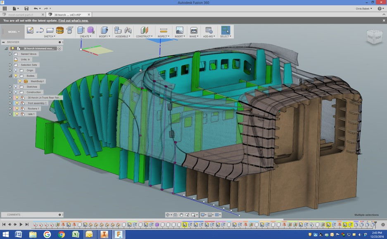
Task: Click the Project/Include sketch tool icon
Action: pos(70,30)
